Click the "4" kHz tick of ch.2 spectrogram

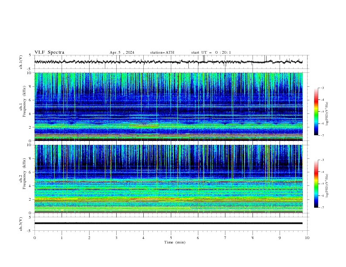point(31,186)
